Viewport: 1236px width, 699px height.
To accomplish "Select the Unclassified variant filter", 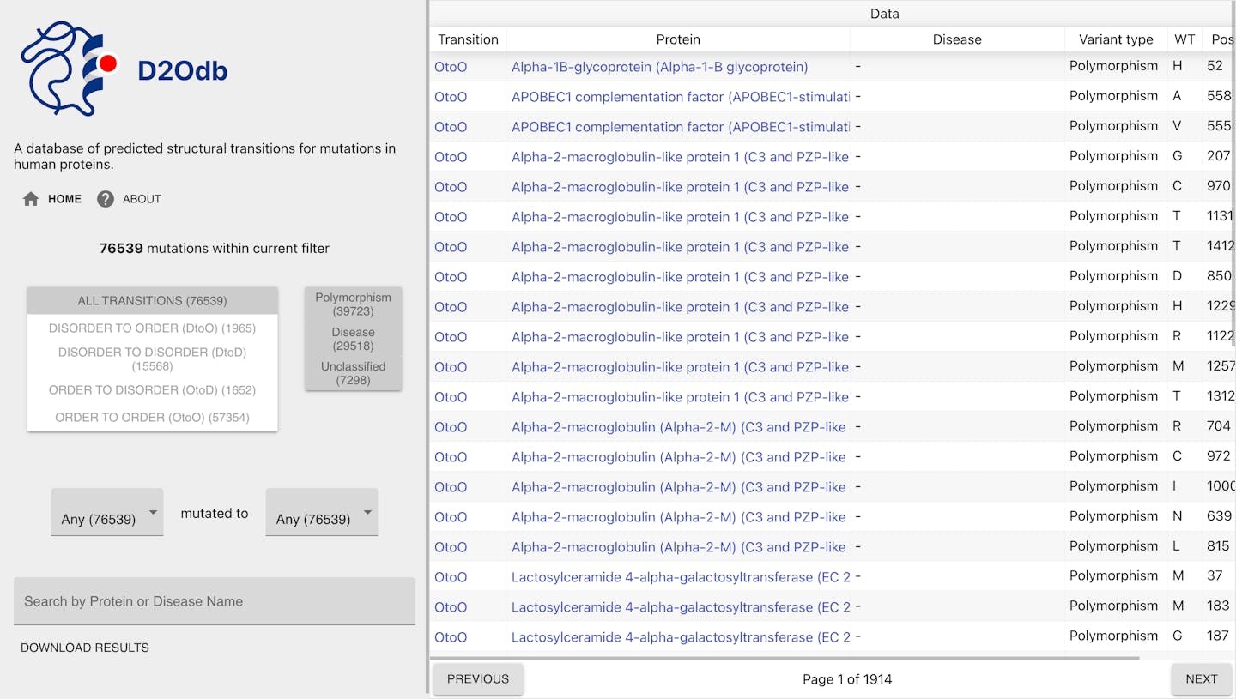I will coord(353,373).
